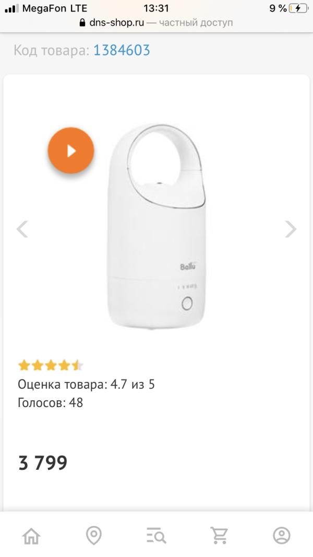This screenshot has height=557, width=313.
Task: Open the user profile icon
Action: tap(281, 536)
